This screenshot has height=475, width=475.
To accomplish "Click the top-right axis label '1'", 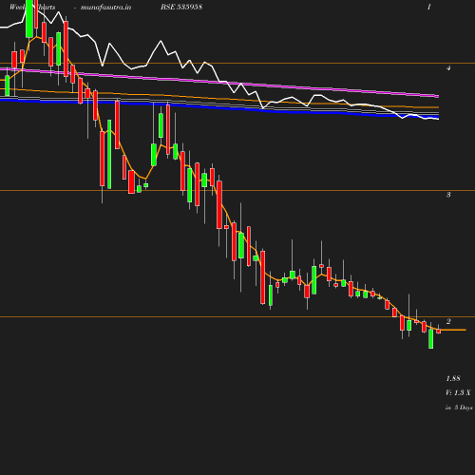I will (x=429, y=7).
